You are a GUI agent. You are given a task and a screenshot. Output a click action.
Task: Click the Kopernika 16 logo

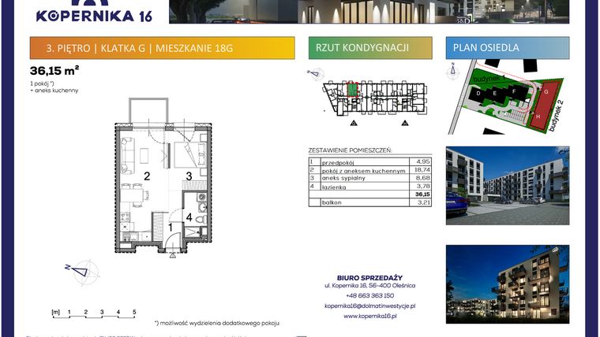click(x=94, y=12)
